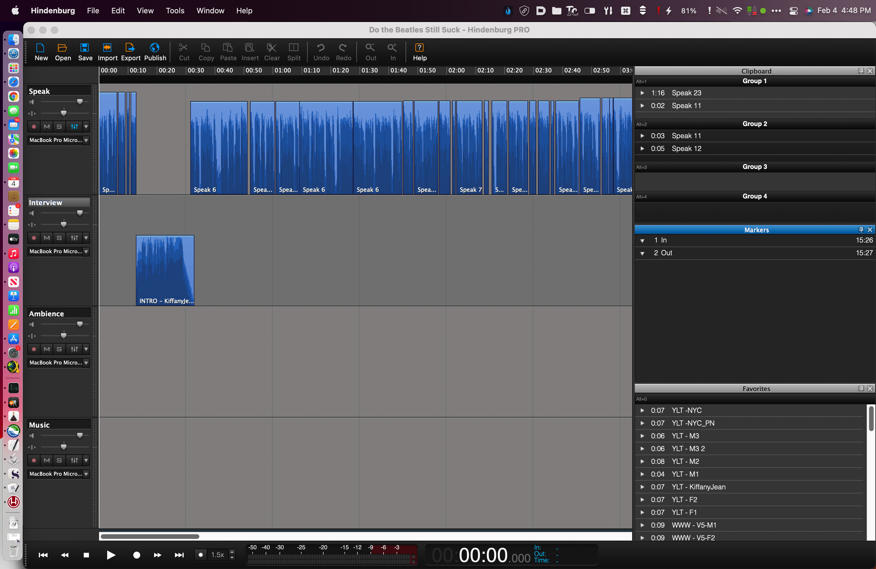Import audio with the Import icon
This screenshot has width=876, height=569.
point(107,52)
